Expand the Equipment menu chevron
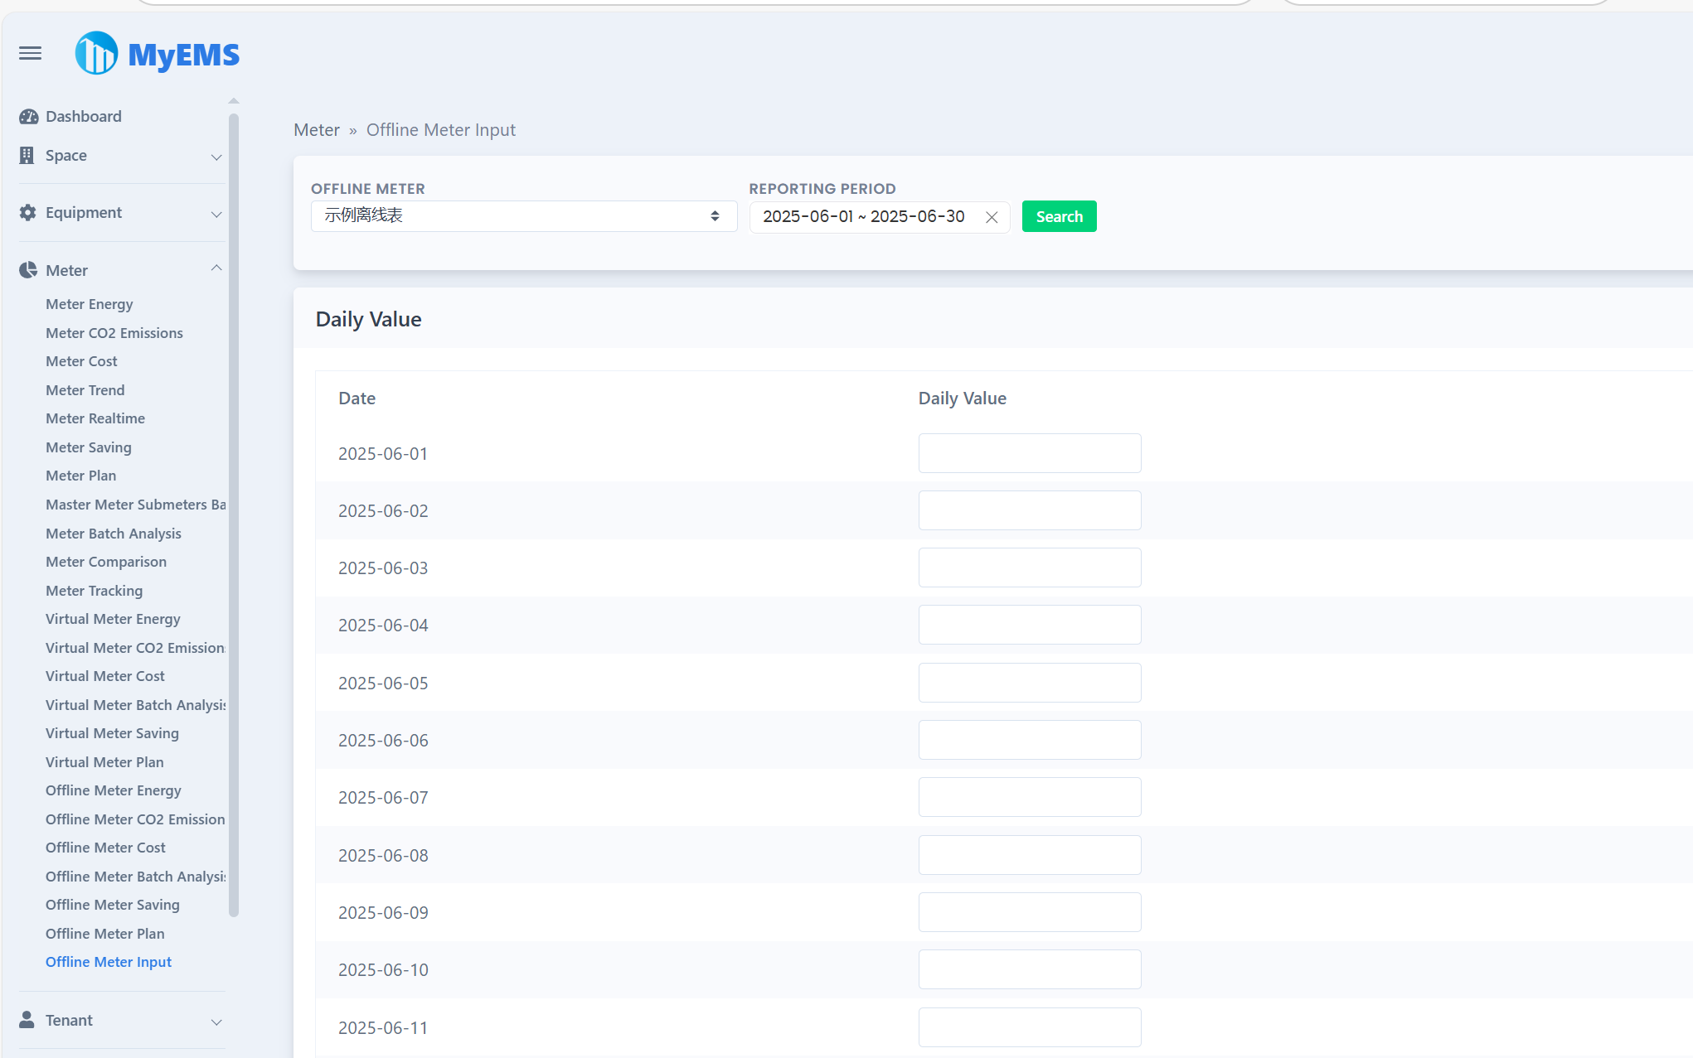This screenshot has width=1693, height=1058. click(x=216, y=214)
